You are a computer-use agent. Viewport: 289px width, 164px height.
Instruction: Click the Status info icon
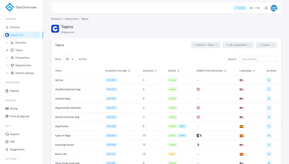click(x=178, y=71)
